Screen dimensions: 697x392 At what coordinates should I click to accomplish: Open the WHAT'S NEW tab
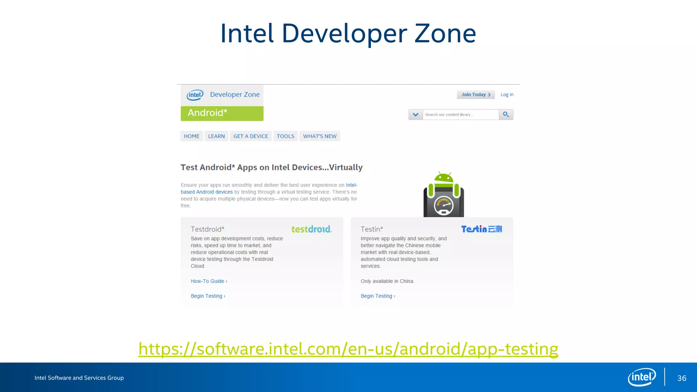pos(320,136)
